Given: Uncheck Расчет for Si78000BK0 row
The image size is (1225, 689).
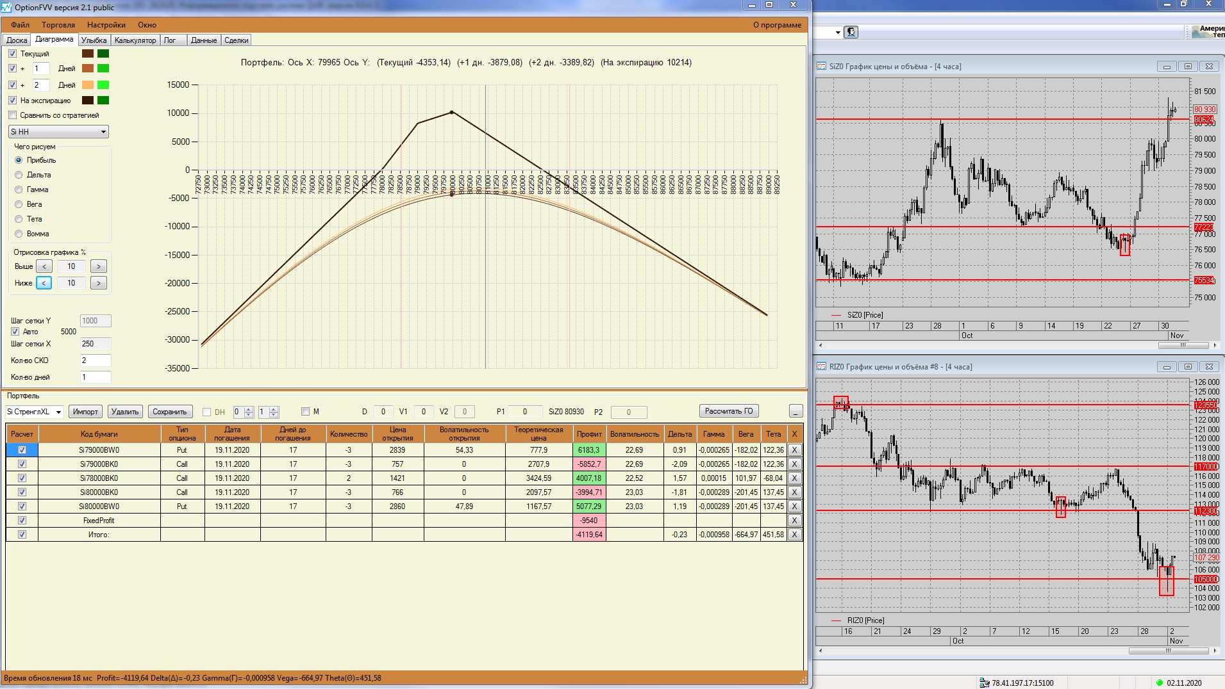Looking at the screenshot, I should point(22,478).
